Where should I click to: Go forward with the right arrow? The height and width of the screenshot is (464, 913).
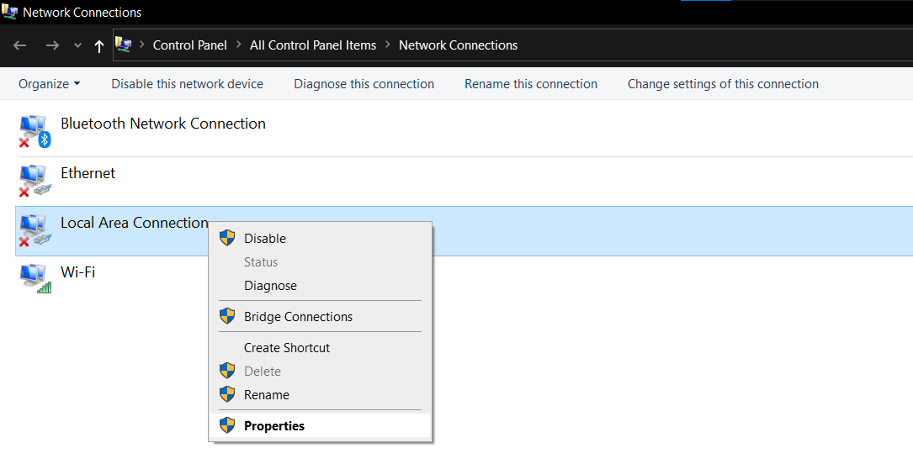click(52, 45)
